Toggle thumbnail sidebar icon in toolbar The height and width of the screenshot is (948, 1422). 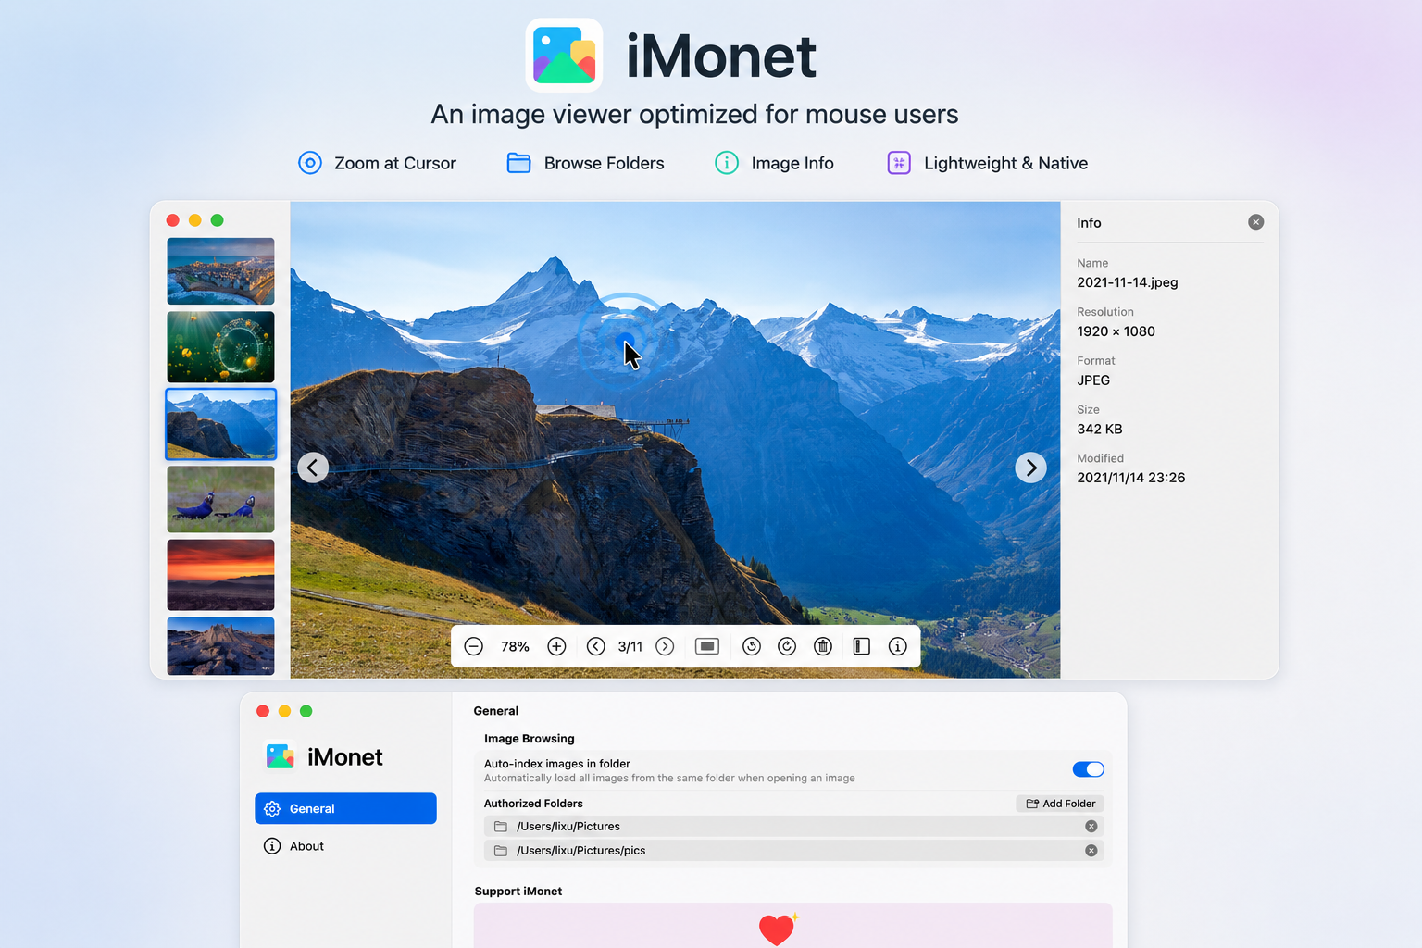(x=861, y=646)
